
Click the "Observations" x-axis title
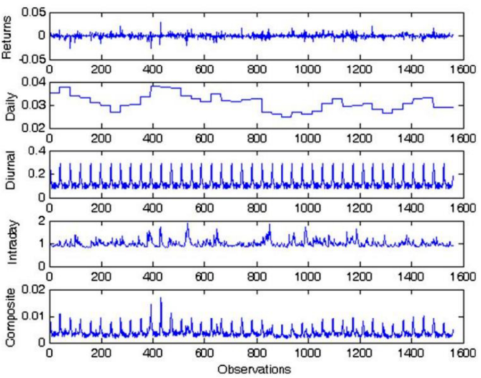pos(254,369)
